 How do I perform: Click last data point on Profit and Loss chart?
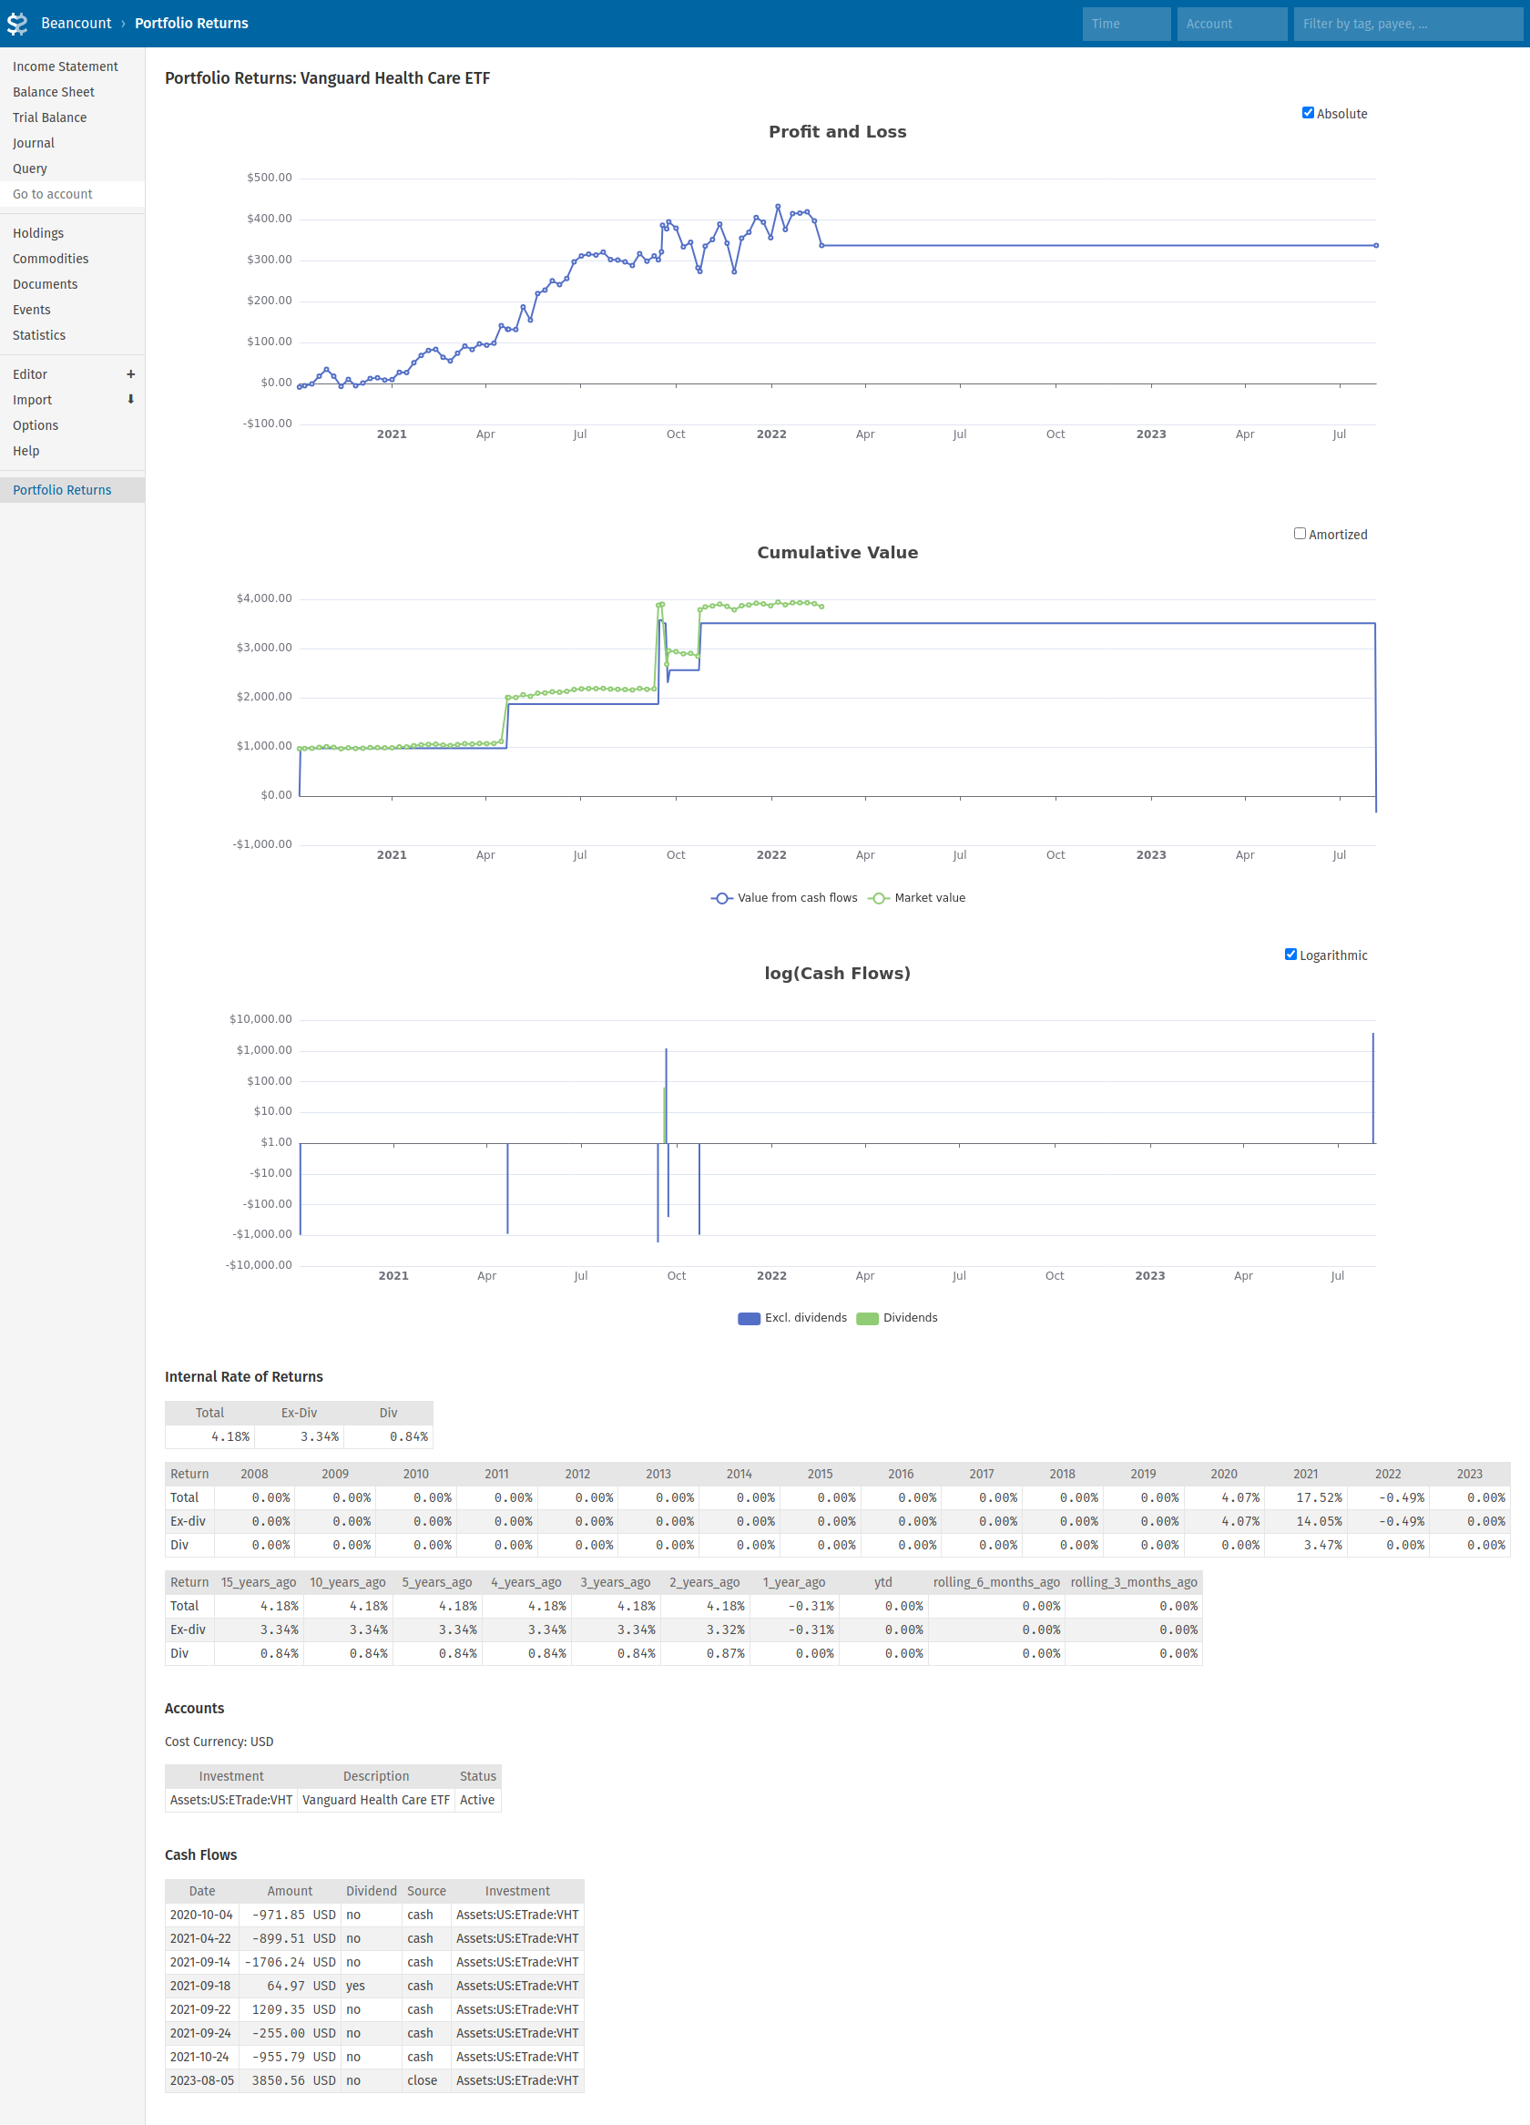[x=1375, y=246]
